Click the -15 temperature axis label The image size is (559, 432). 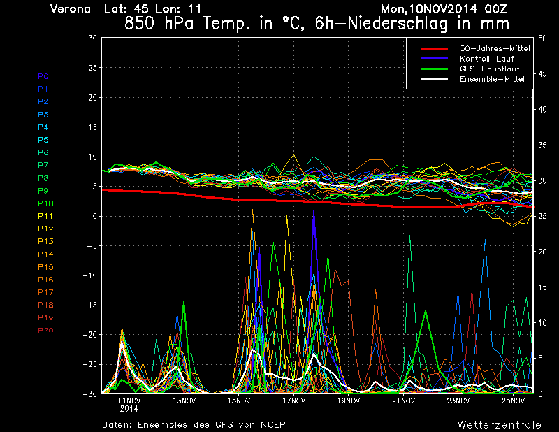point(90,305)
